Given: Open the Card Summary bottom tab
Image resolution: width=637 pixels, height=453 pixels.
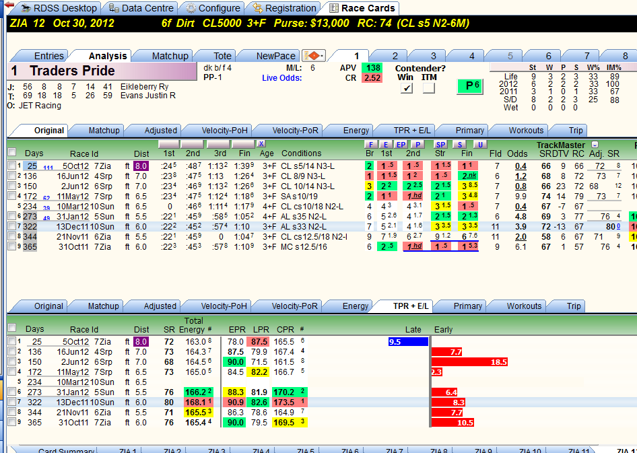Looking at the screenshot, I should [66, 450].
